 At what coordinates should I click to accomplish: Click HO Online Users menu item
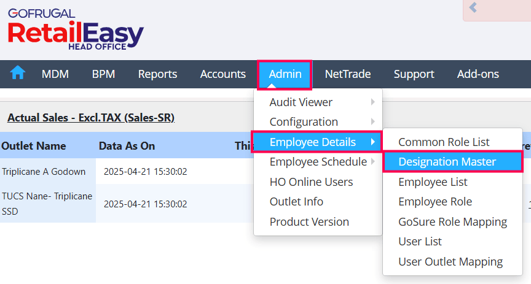pyautogui.click(x=311, y=182)
